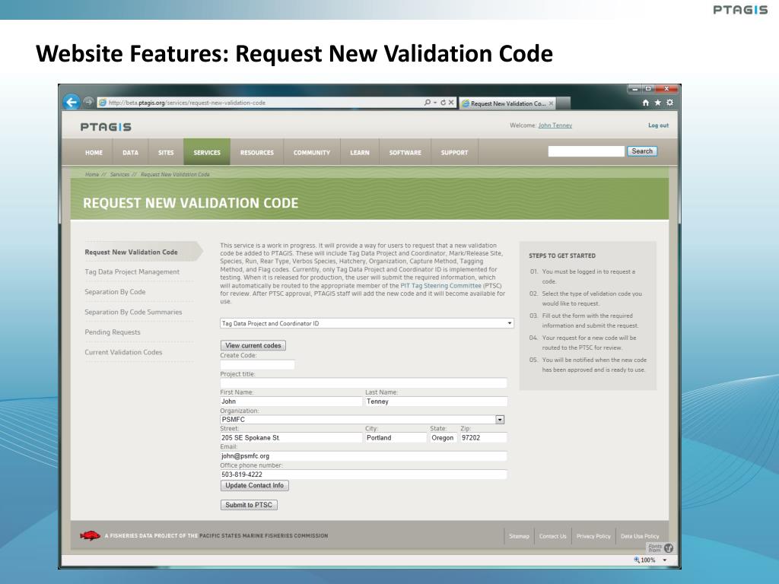Click the browser forward arrow button
Viewport: 779px width, 584px height.
pyautogui.click(x=88, y=103)
